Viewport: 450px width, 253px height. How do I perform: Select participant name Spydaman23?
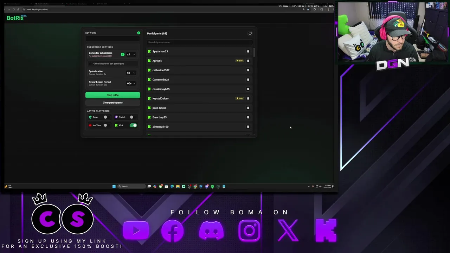160,51
